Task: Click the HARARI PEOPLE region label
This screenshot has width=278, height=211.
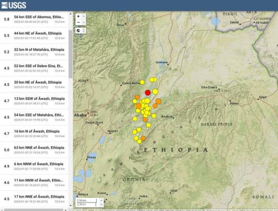Action: click(x=216, y=124)
